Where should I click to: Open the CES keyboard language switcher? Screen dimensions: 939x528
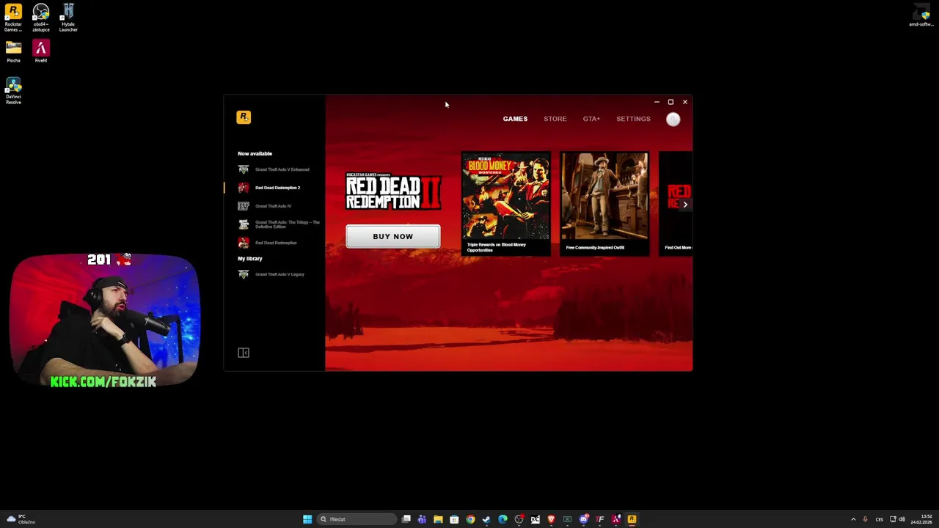click(880, 519)
